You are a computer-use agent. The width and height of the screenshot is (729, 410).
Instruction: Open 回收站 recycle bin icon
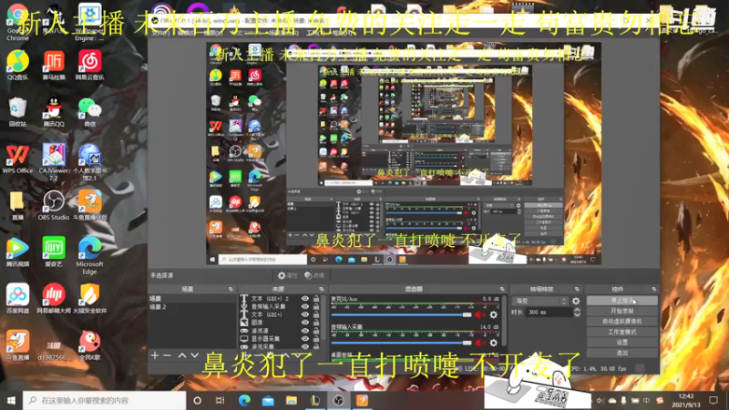[x=17, y=112]
